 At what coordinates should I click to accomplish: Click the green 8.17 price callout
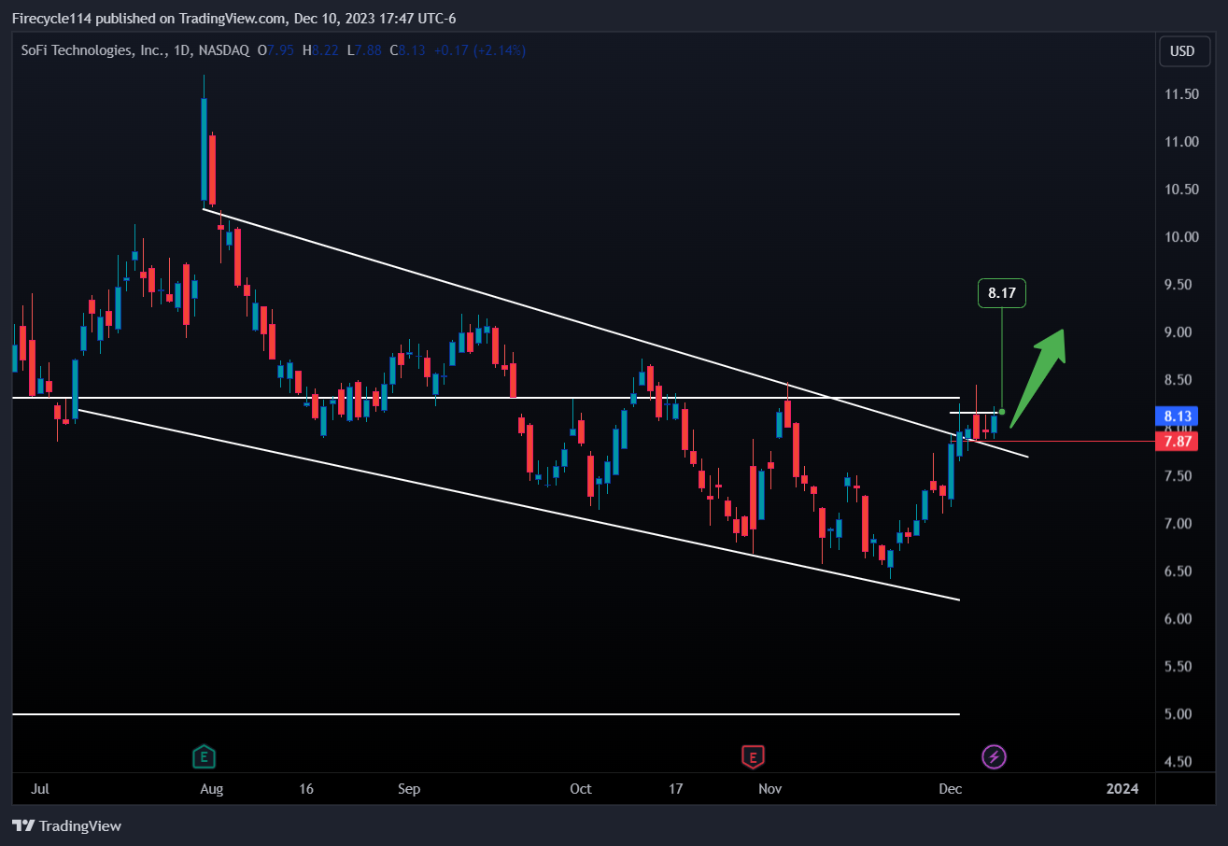coord(1002,293)
